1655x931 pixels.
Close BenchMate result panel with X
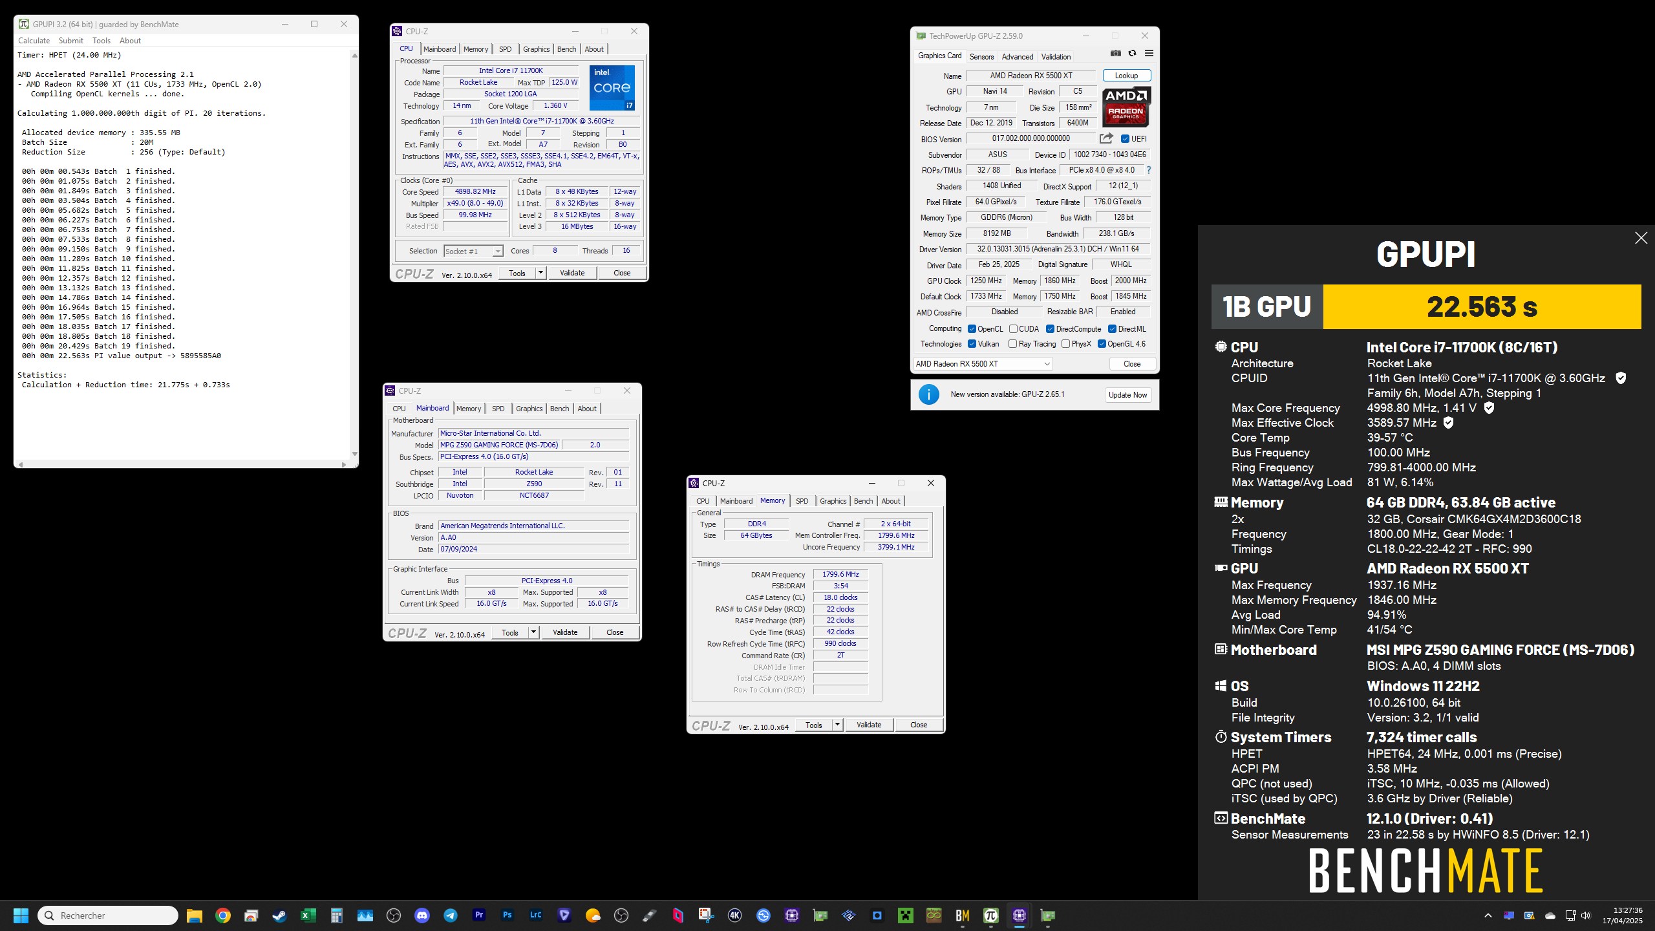(x=1641, y=238)
